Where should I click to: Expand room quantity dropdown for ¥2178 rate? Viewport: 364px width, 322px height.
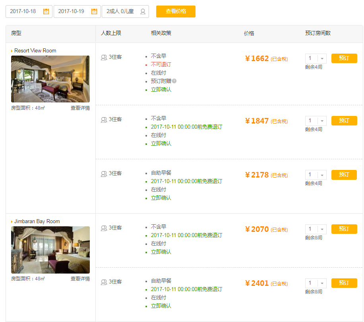[x=322, y=175]
